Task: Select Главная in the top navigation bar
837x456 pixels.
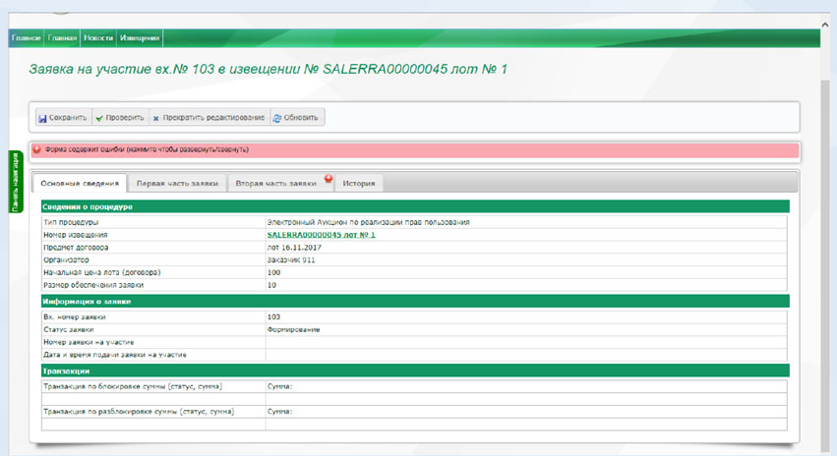Action: point(62,38)
